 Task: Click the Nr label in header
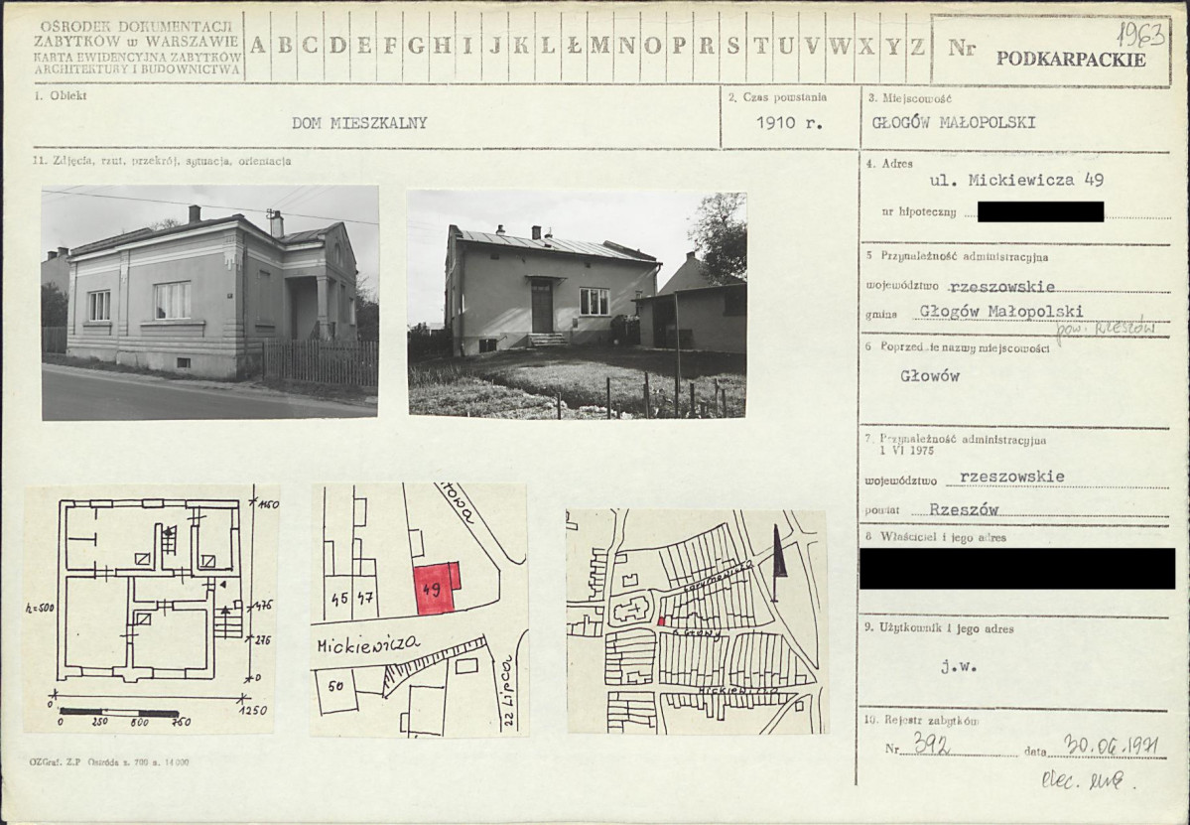coord(962,48)
